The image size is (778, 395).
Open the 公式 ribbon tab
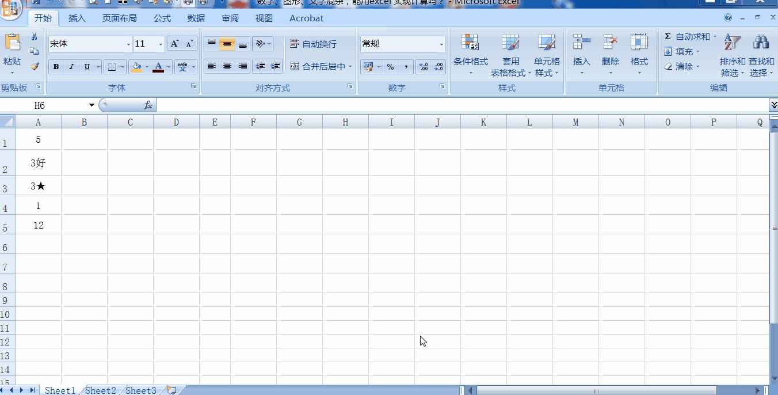coord(162,18)
